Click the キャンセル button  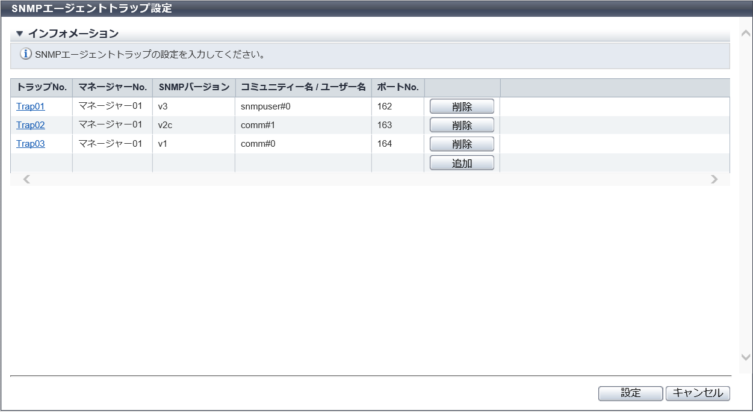pos(698,393)
